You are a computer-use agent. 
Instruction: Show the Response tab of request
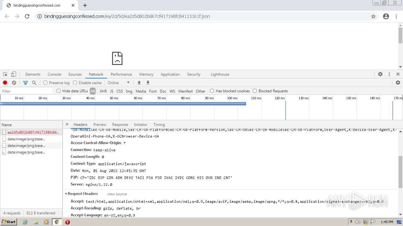(120, 125)
